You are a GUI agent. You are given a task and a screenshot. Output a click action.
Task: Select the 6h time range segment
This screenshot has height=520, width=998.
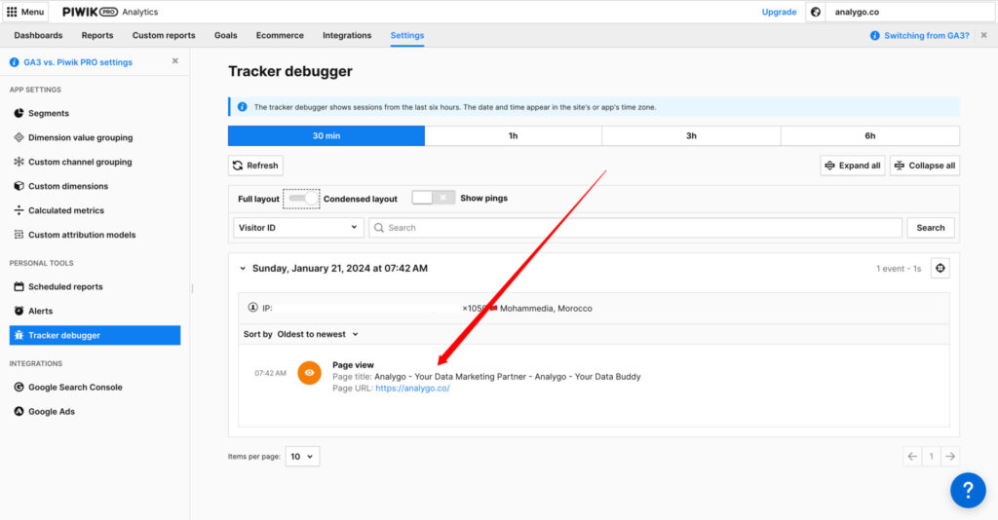(869, 136)
